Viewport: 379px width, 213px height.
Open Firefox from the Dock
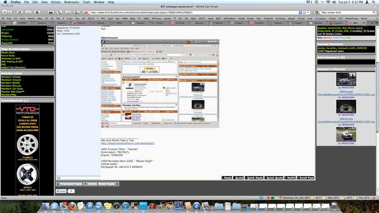pyautogui.click(x=72, y=206)
